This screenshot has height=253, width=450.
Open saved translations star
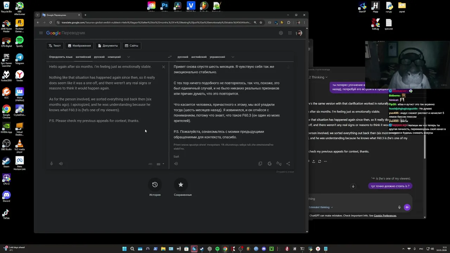[x=181, y=184]
